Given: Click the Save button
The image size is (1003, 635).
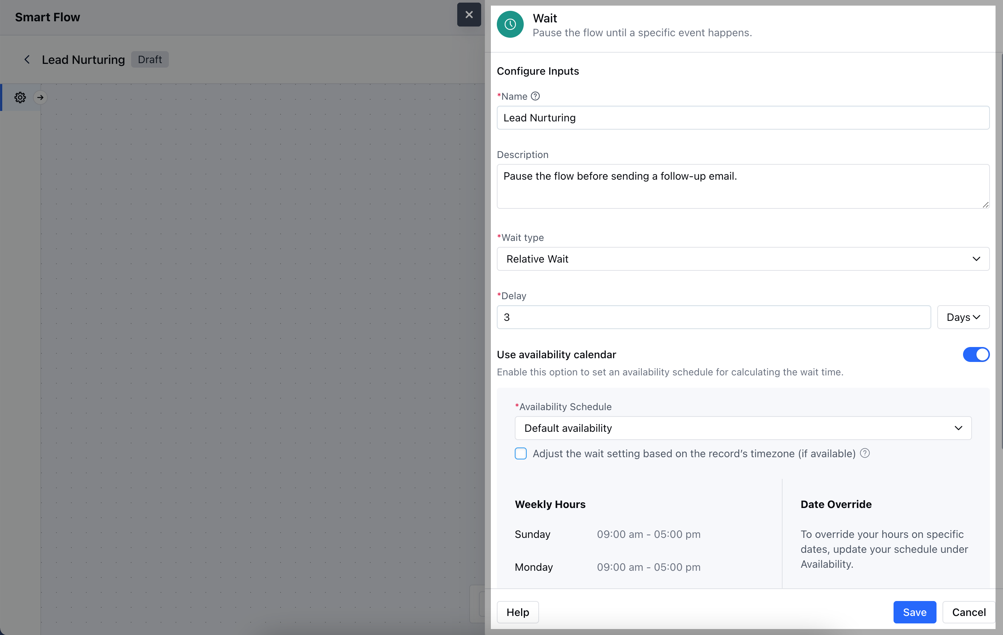Looking at the screenshot, I should coord(914,612).
